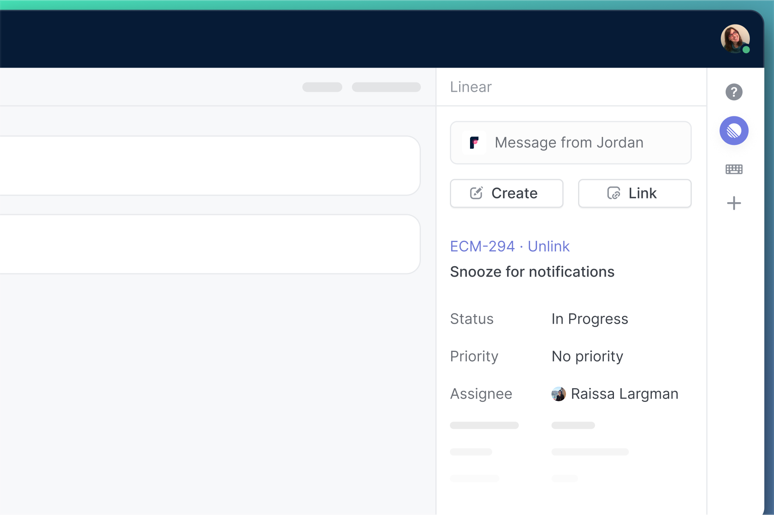Click the In Progress status value
Image resolution: width=774 pixels, height=515 pixels.
589,319
